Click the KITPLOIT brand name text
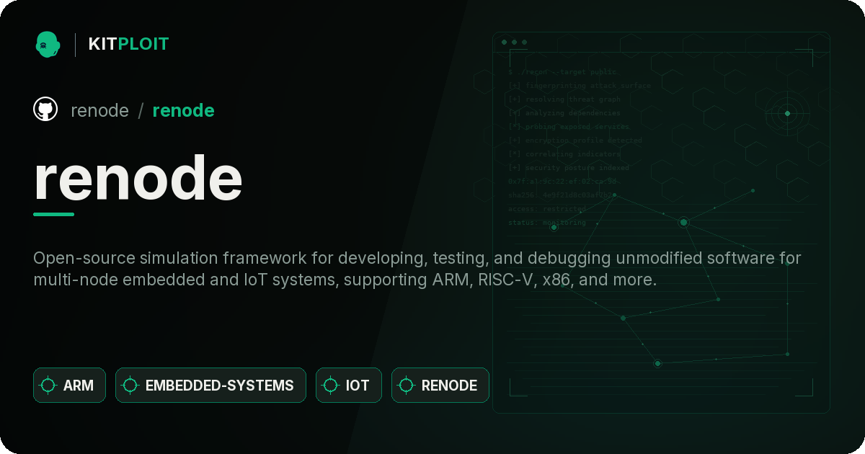Screen dimensions: 865x454 (x=128, y=44)
